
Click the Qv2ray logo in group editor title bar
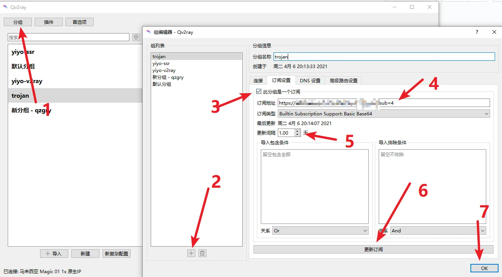point(148,32)
